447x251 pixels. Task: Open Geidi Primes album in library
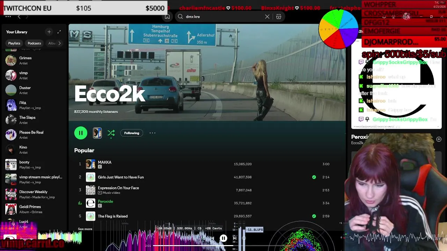(x=34, y=209)
